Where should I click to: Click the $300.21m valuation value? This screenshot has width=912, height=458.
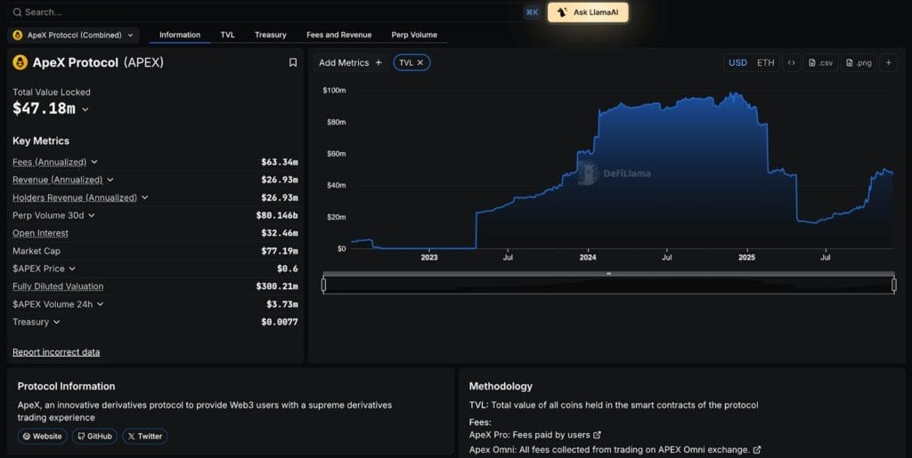(277, 286)
